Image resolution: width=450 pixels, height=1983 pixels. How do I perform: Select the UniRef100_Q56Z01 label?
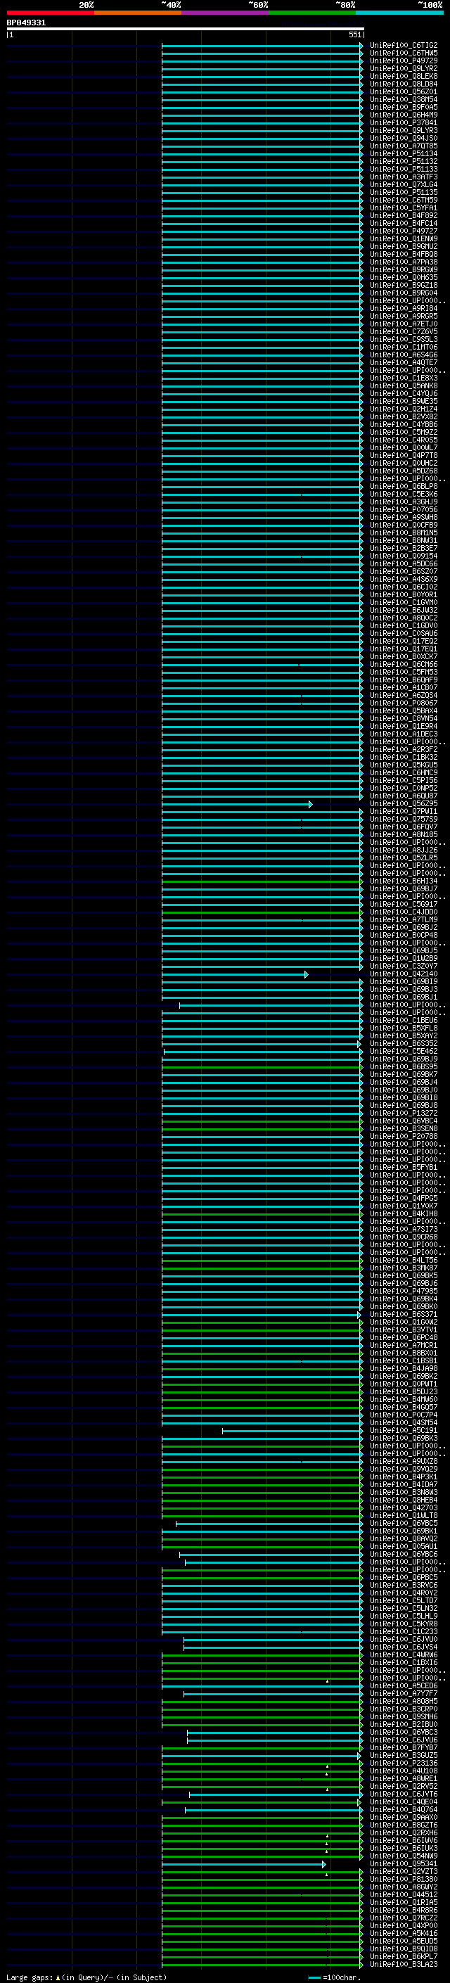click(x=404, y=91)
